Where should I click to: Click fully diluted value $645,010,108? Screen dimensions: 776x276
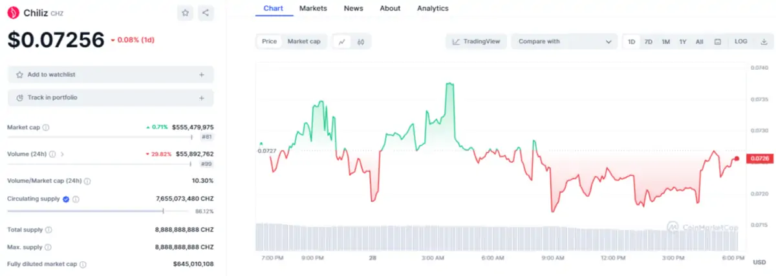coord(193,264)
